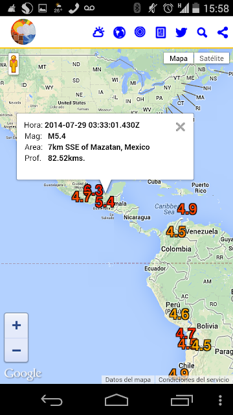
Task: Tap the Twitter bird icon
Action: [181, 32]
